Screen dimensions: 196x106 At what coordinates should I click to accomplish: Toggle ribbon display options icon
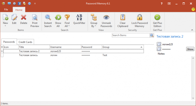coord(169,4)
